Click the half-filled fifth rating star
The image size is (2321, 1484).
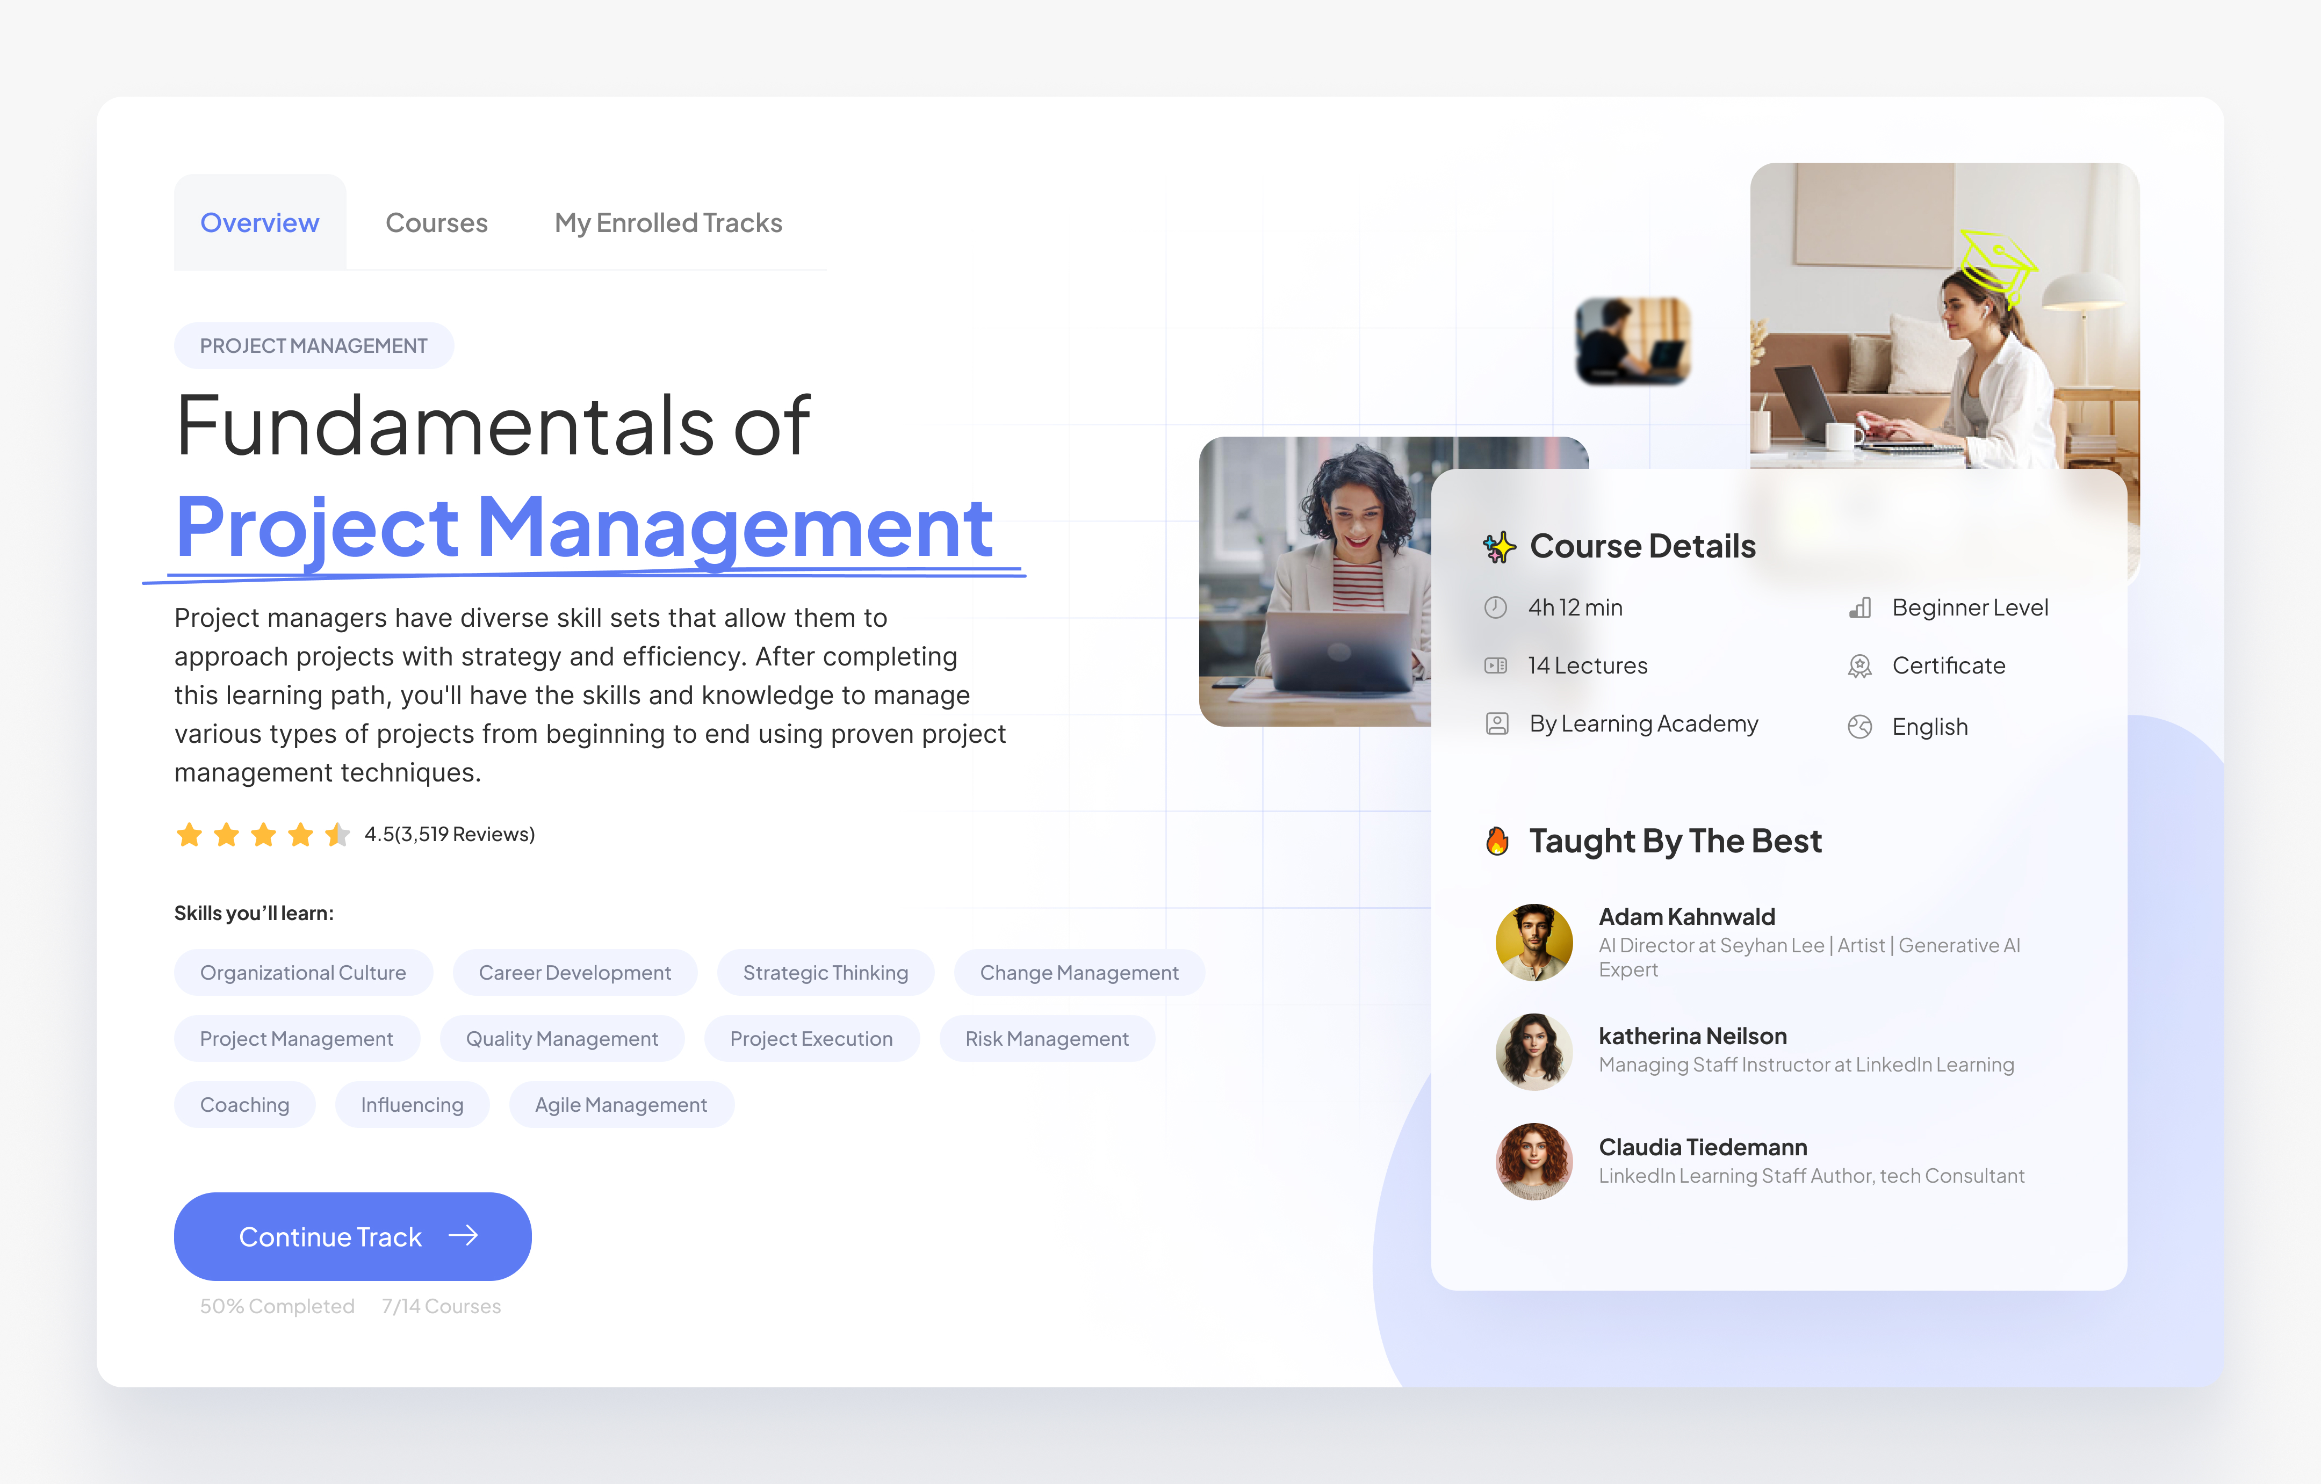coord(337,835)
